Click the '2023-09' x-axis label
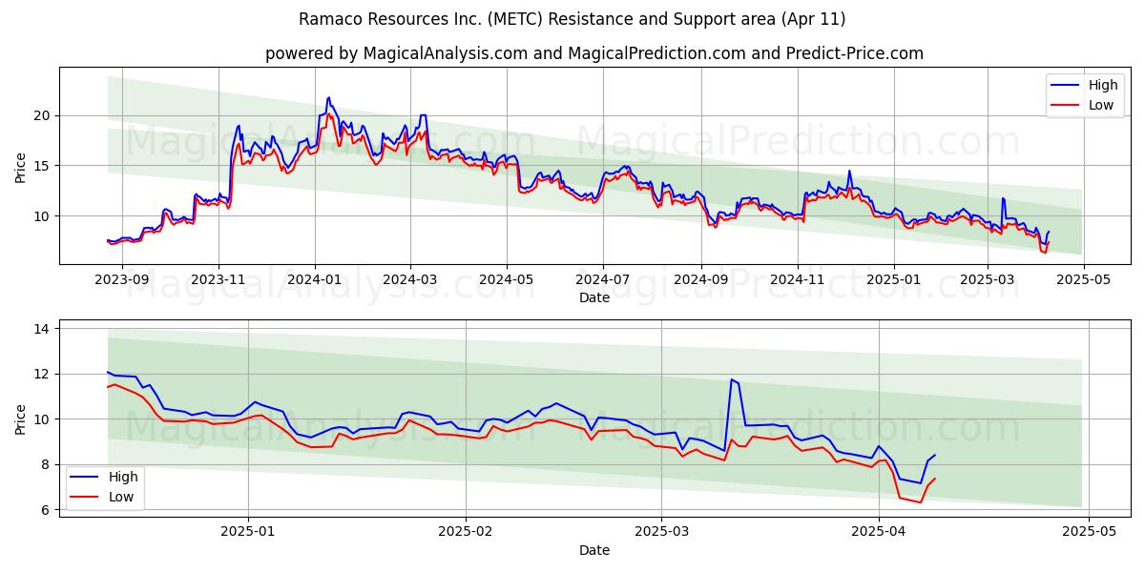Image resolution: width=1145 pixels, height=572 pixels. [x=122, y=279]
